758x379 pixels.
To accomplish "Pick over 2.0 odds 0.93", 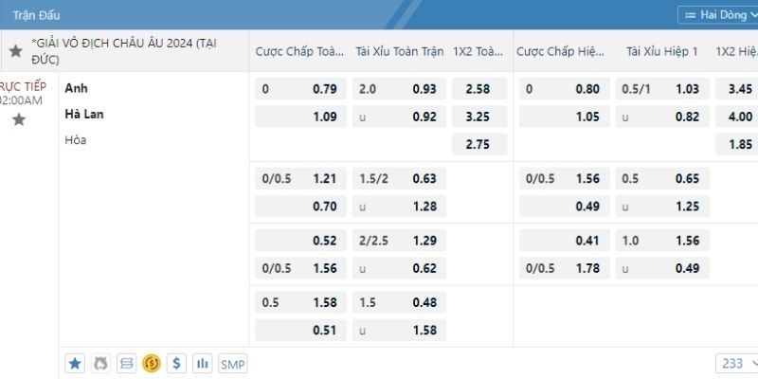I will [x=398, y=90].
